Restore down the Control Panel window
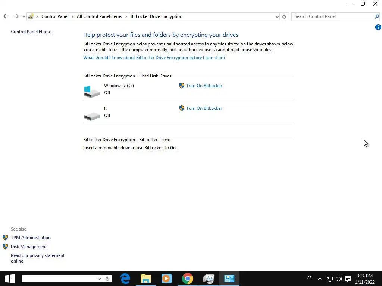This screenshot has width=382, height=286. [363, 4]
